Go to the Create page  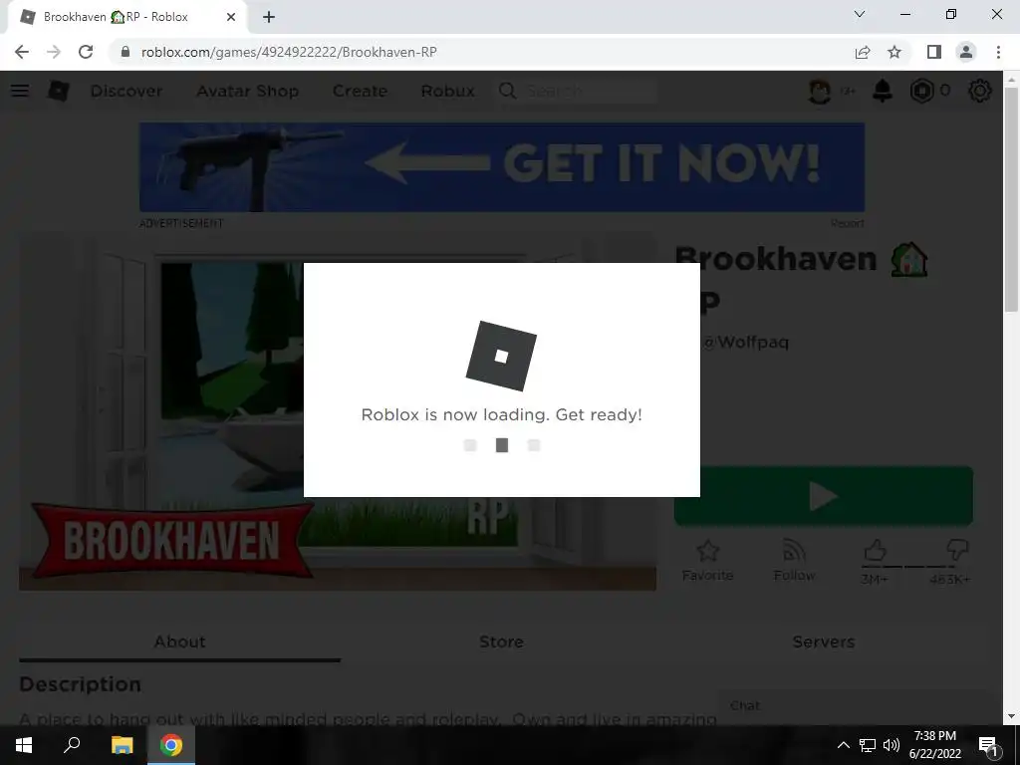point(360,91)
